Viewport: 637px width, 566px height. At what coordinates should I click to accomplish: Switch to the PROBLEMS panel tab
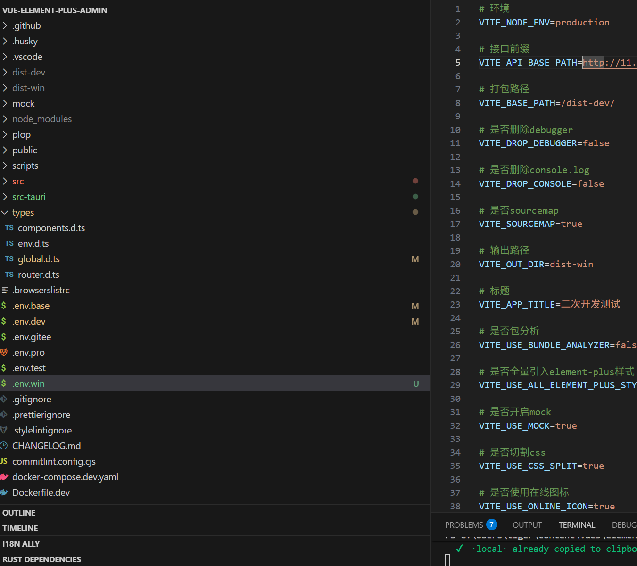click(464, 525)
